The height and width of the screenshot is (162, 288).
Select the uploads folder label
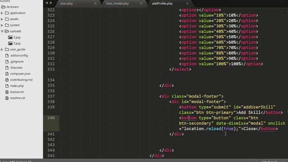pyautogui.click(x=16, y=31)
